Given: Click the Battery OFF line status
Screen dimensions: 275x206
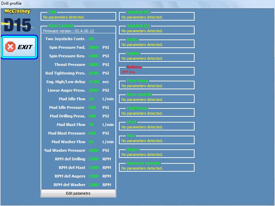Looking at the screenshot, I should pos(129,72).
